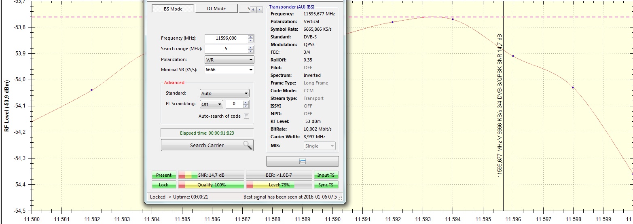633x224 pixels.
Task: Click the Quality 100% meter bar
Action: [211, 185]
